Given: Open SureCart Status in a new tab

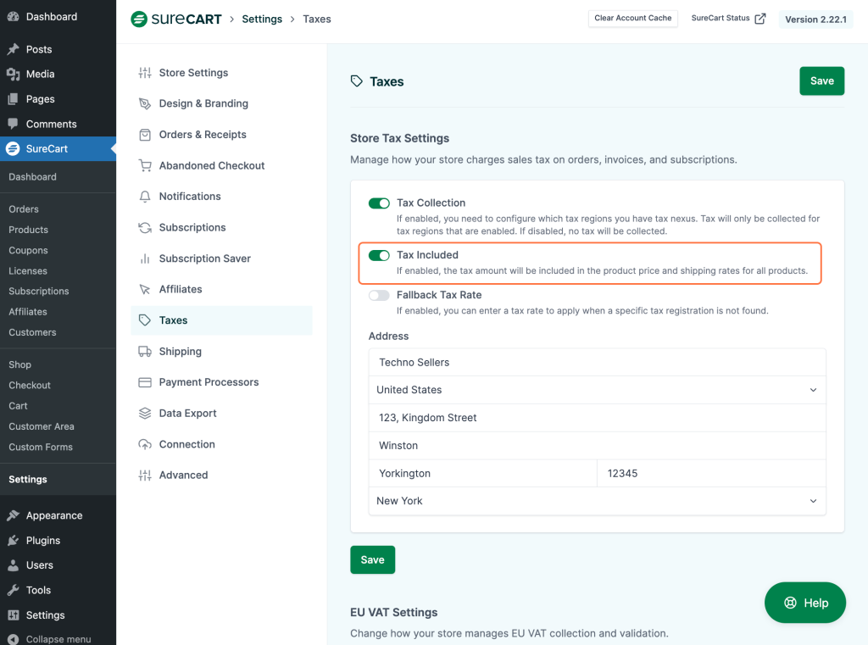Looking at the screenshot, I should tap(728, 18).
